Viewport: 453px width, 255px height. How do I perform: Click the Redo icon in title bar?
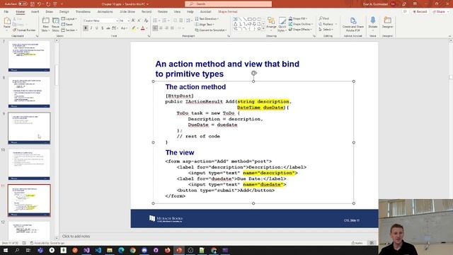point(48,4)
